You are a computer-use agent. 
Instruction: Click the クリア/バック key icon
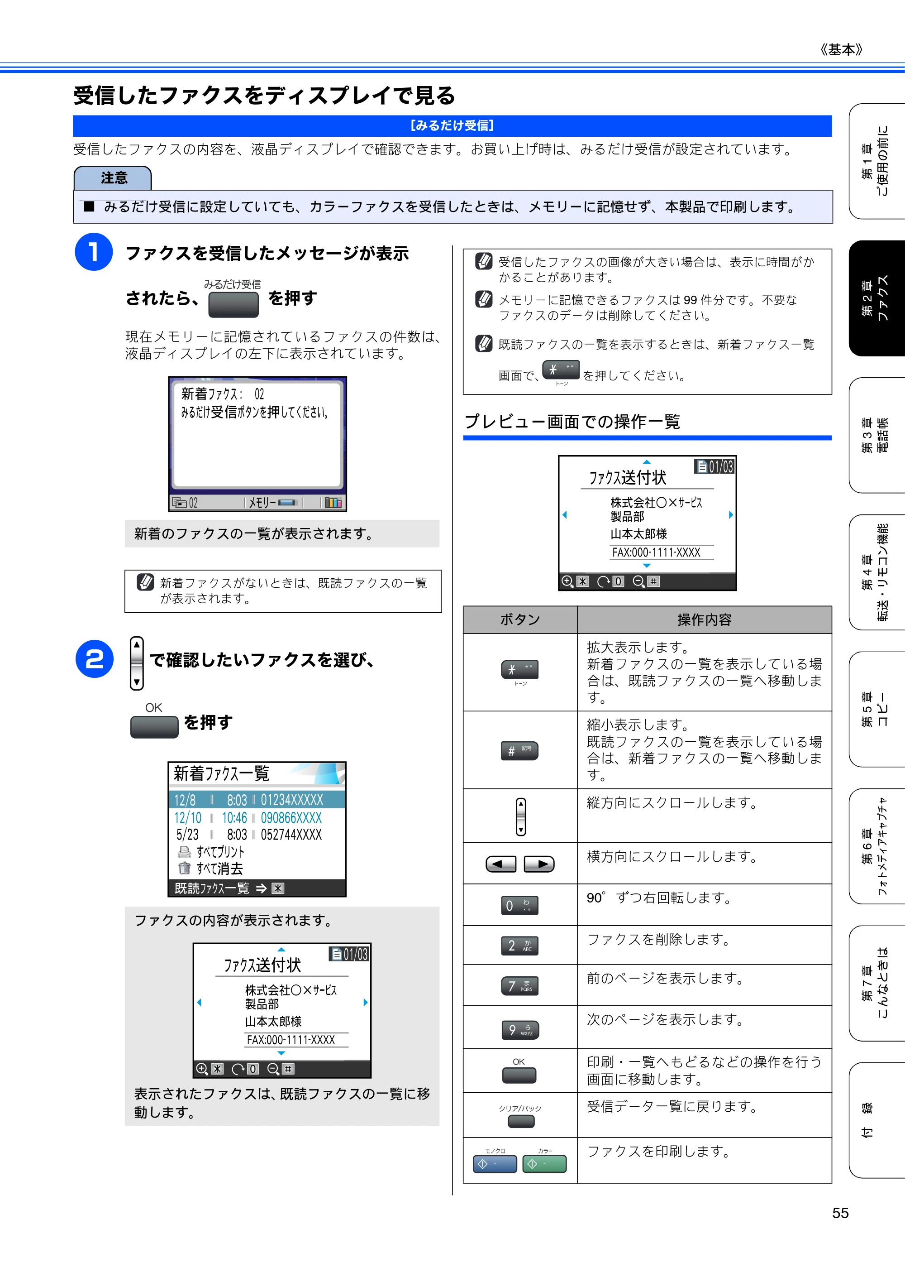click(x=521, y=1121)
